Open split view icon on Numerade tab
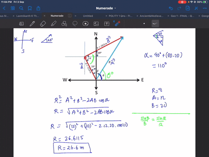 point(70,16)
